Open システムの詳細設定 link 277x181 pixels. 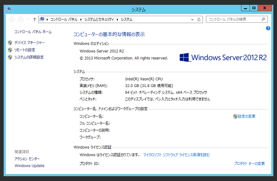29,57
